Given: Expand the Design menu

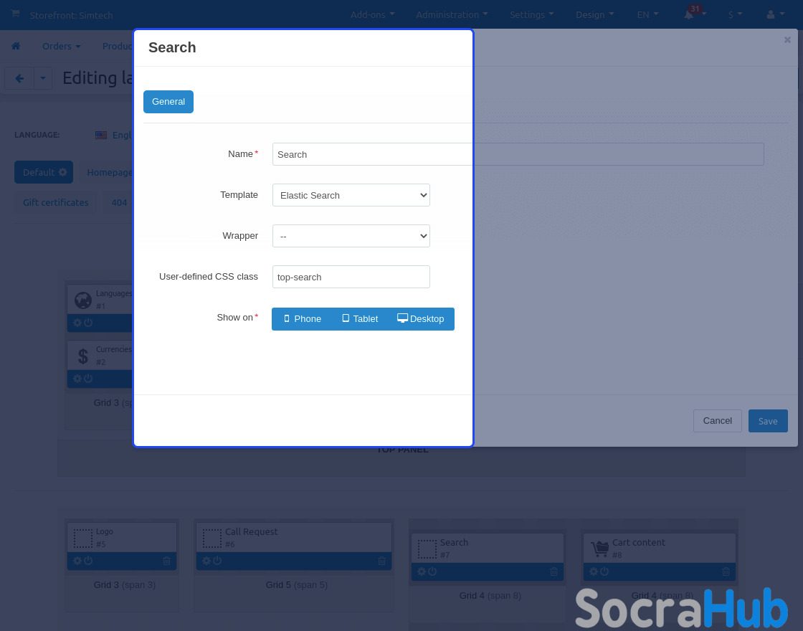Looking at the screenshot, I should pyautogui.click(x=594, y=15).
